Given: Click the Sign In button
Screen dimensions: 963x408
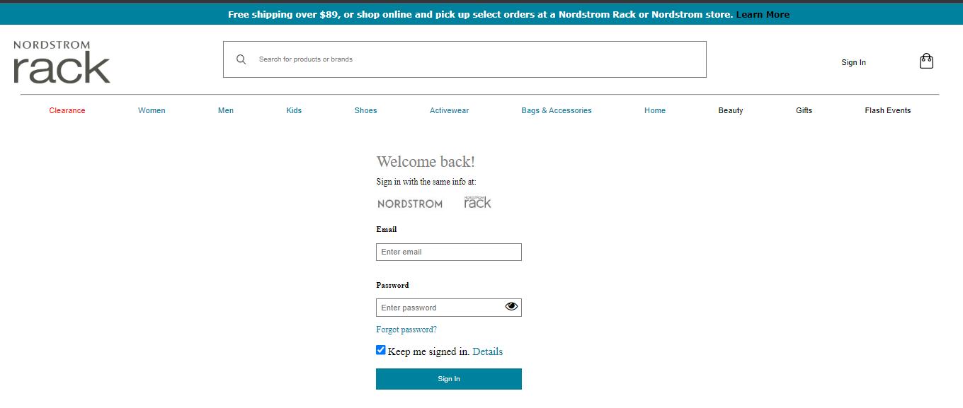Looking at the screenshot, I should coord(448,378).
